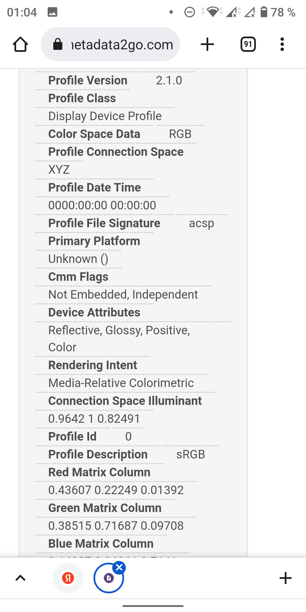Select the Color Space Data RGB value
This screenshot has width=306, height=612.
point(180,134)
